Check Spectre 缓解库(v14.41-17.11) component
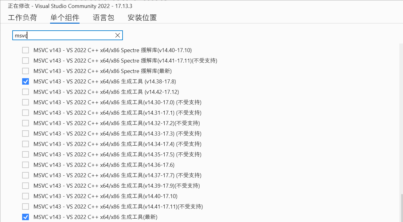This screenshot has width=403, height=222. coord(25,60)
